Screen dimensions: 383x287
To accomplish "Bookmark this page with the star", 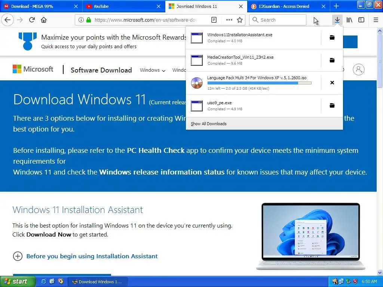I will pos(240,20).
